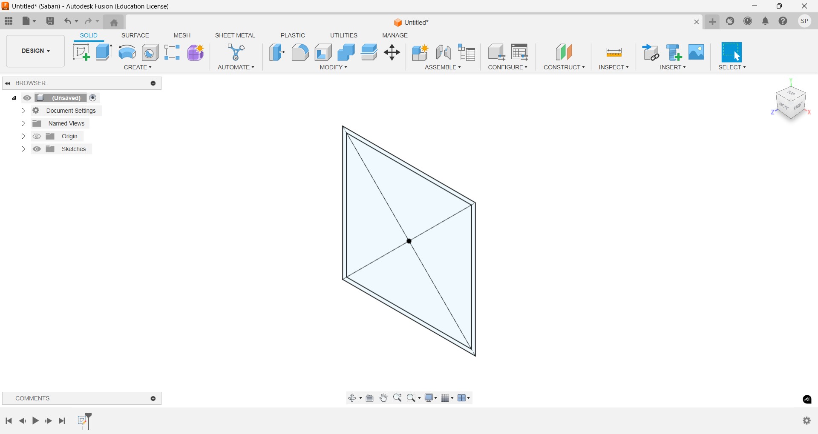Expand the Named Views folder

click(x=23, y=123)
